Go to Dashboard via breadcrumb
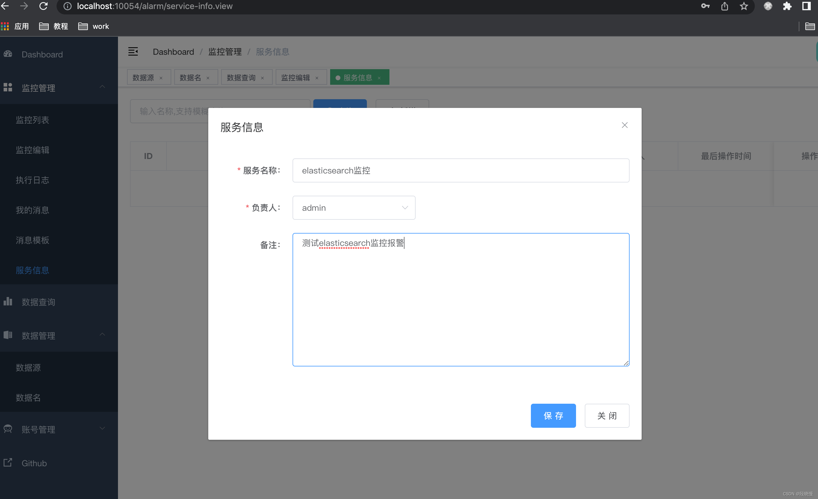This screenshot has height=499, width=818. pyautogui.click(x=173, y=52)
